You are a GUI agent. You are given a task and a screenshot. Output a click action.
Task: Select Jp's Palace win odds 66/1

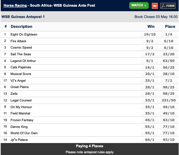tap(150, 140)
